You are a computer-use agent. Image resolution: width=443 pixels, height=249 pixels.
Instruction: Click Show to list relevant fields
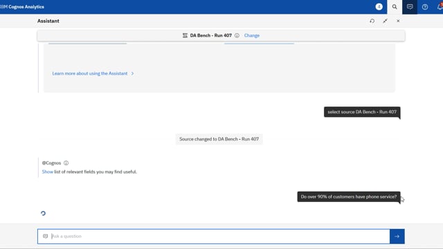[x=48, y=172]
